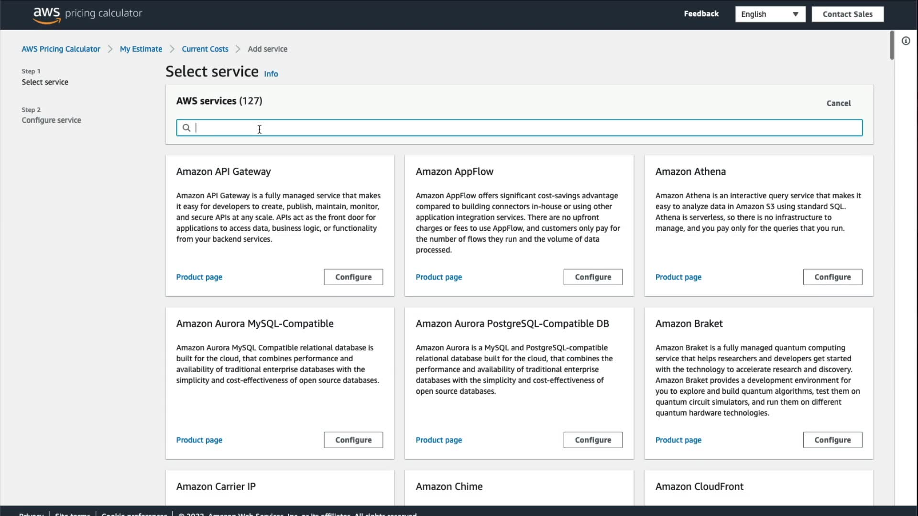Screen dimensions: 918x516
Task: Cancel the service selection
Action: [838, 103]
